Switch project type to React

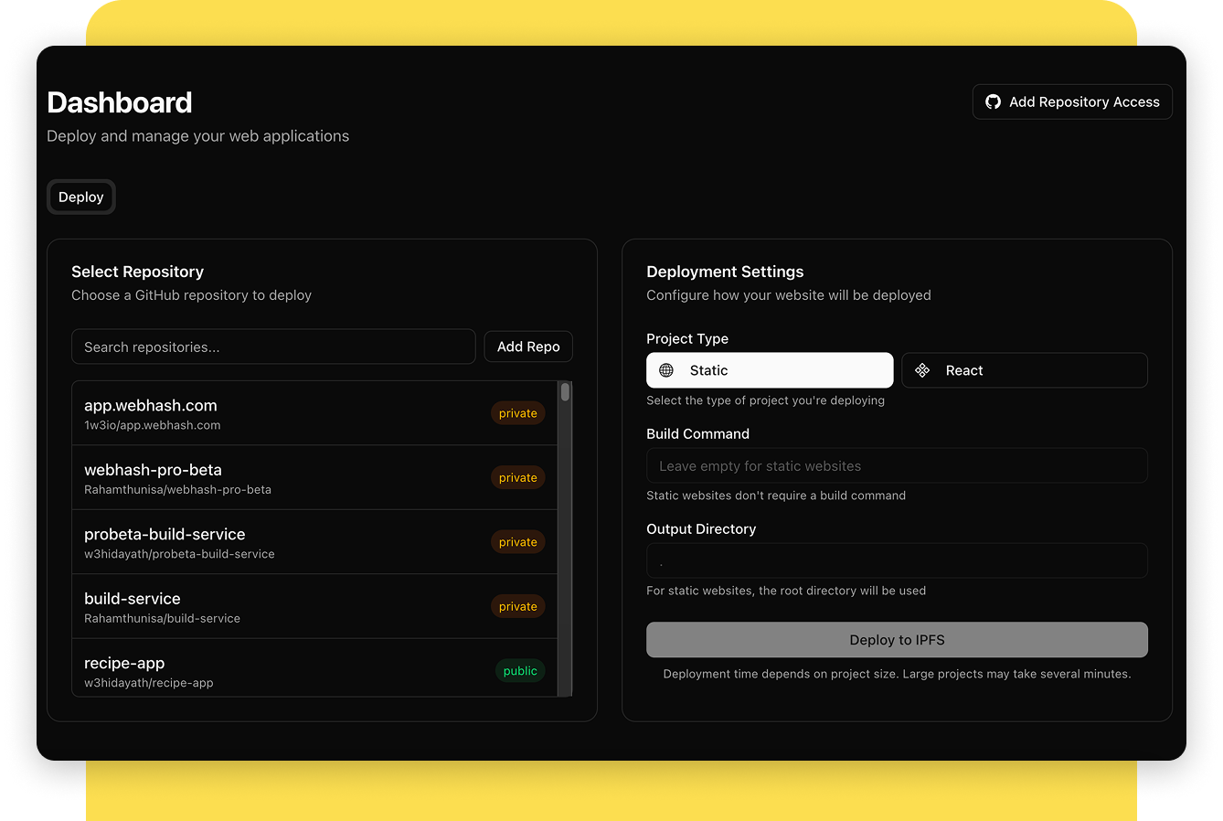tap(1024, 370)
